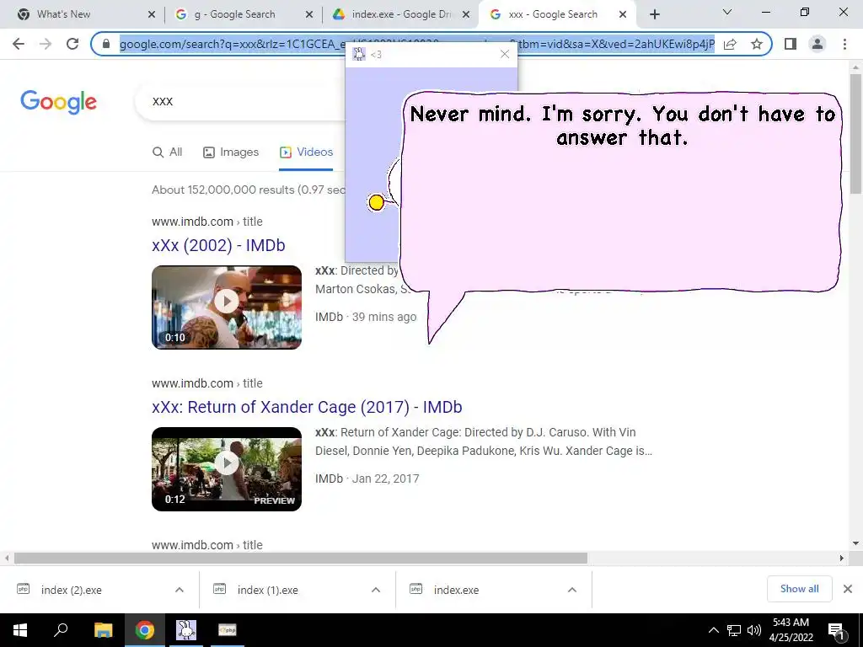Click the Chrome taskbar icon
863x647 pixels.
[x=145, y=630]
